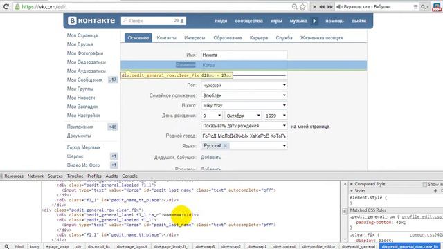Click the zoom magnifier icon in address bar

click(x=294, y=6)
